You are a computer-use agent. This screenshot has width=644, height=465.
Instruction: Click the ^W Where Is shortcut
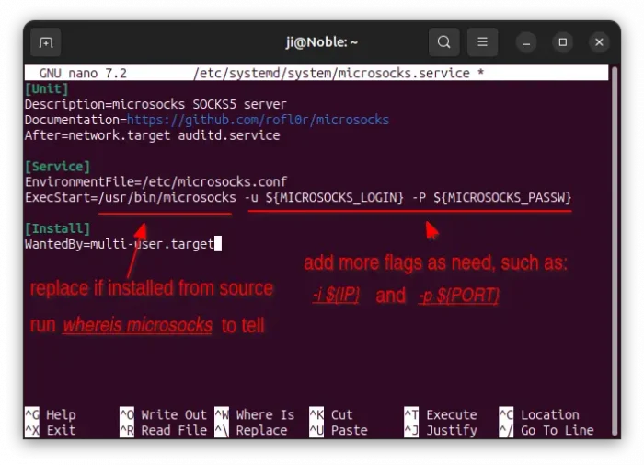(255, 415)
